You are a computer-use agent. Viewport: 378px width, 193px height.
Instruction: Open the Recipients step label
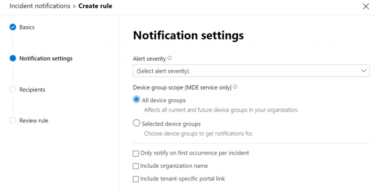[x=32, y=90]
